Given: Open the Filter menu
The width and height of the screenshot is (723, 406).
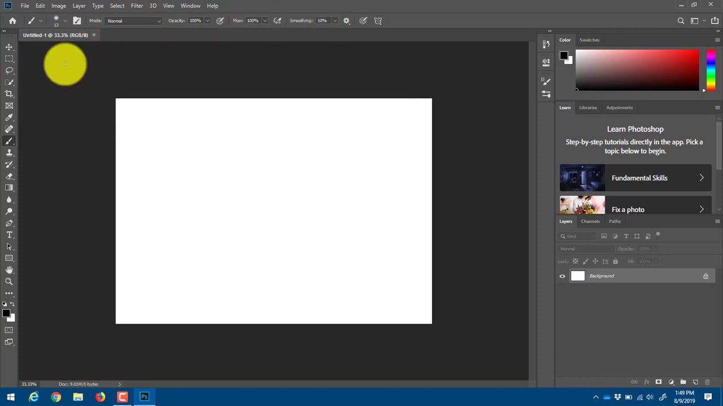Looking at the screenshot, I should [x=137, y=6].
